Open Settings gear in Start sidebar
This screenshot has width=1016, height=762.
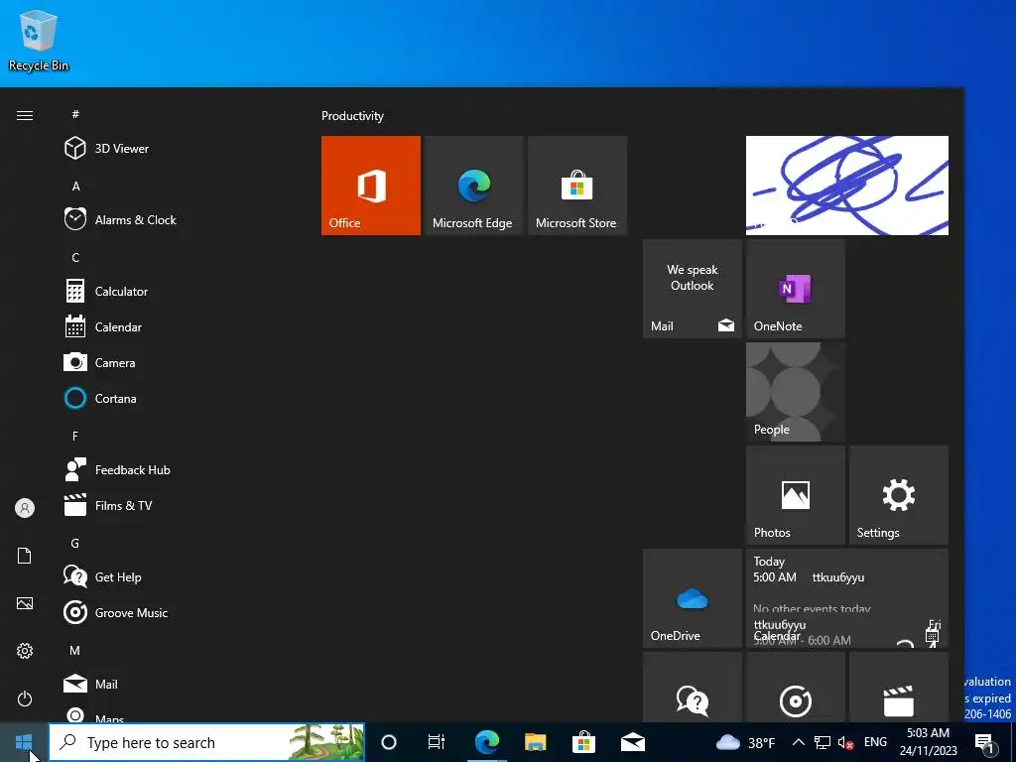[25, 651]
